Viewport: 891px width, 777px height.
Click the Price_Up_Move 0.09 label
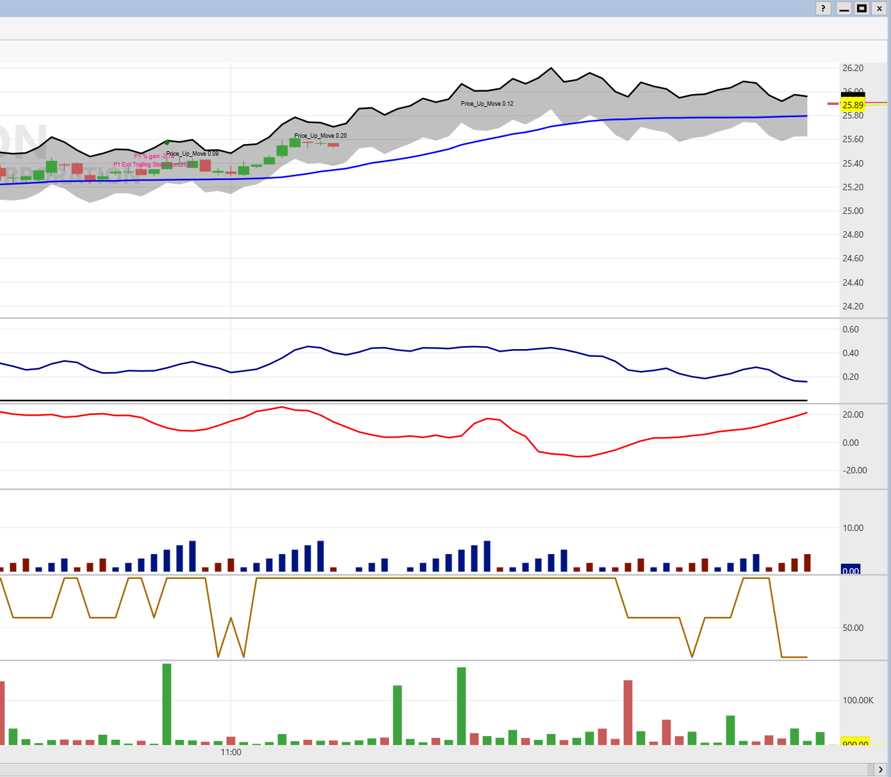pos(192,154)
